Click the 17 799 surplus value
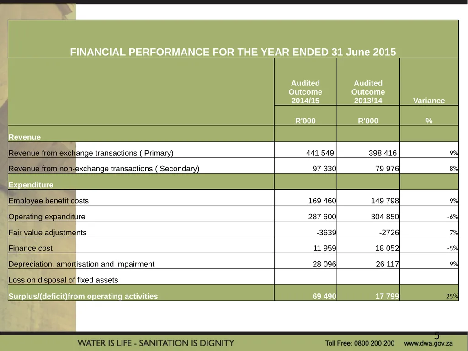Screen dimensions: 468x351 tap(387, 296)
